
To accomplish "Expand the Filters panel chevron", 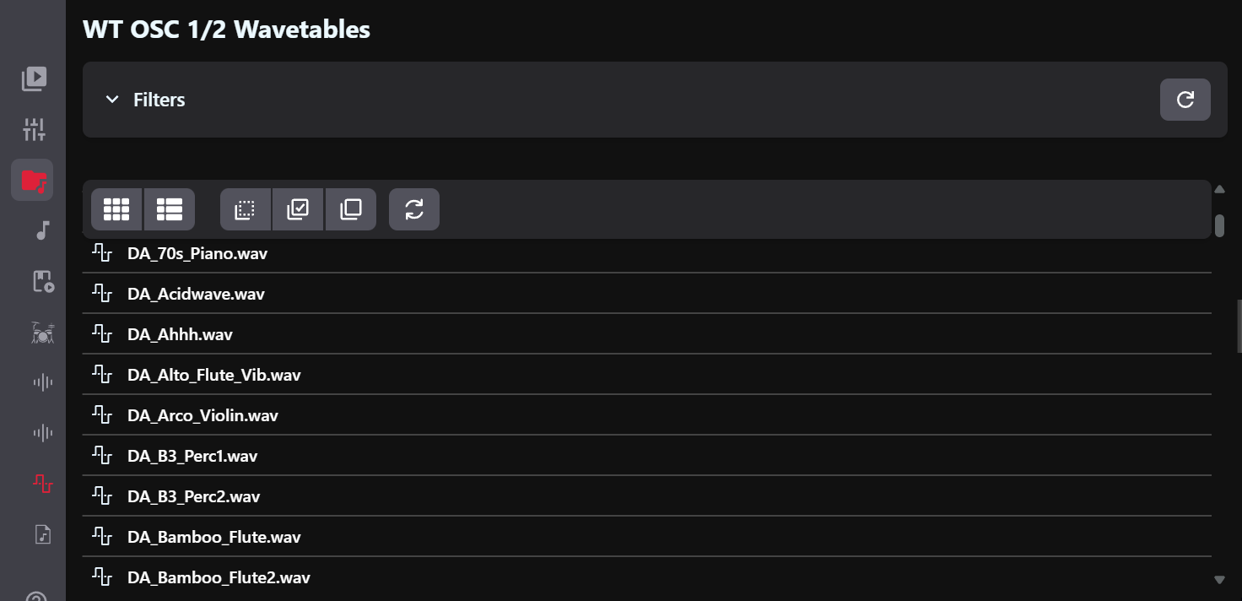I will point(112,100).
